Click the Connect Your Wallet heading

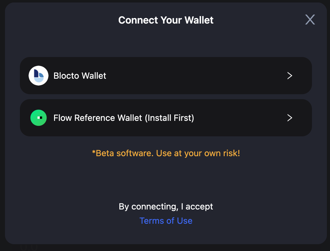tap(166, 20)
